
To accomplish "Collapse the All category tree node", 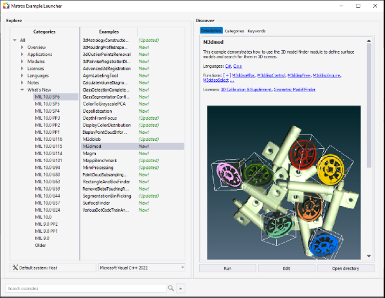I will click(x=15, y=40).
